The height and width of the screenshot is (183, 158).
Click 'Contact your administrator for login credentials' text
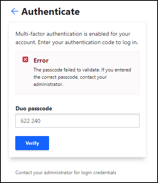(x=66, y=173)
